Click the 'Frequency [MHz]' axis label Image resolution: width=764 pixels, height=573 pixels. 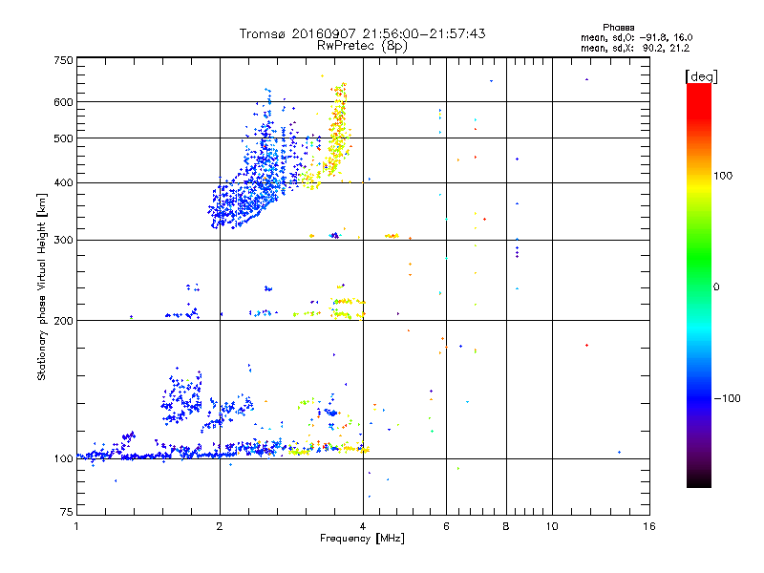362,539
